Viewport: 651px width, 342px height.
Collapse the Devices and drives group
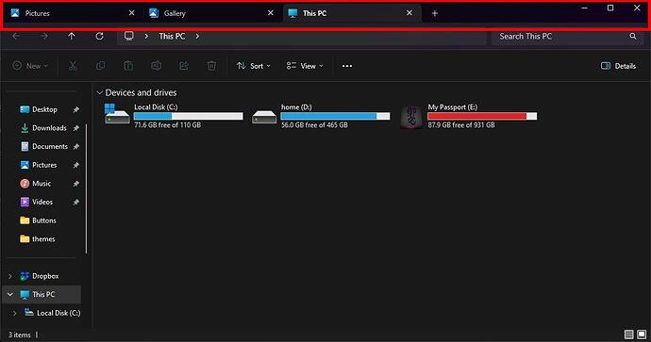(100, 92)
